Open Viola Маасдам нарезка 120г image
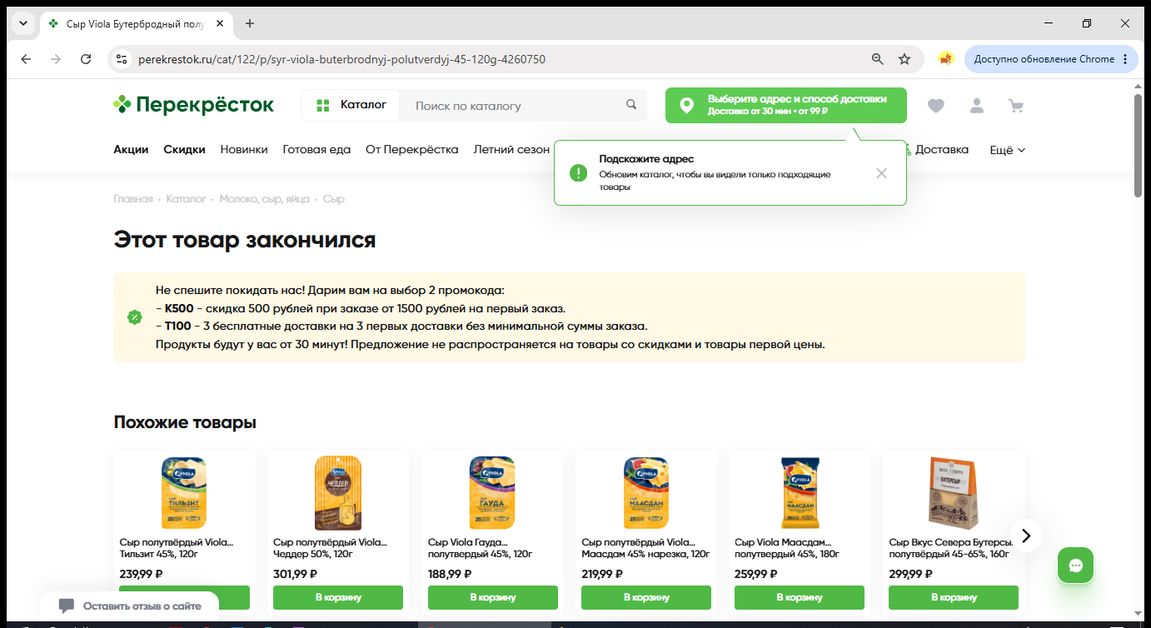The width and height of the screenshot is (1151, 628). click(646, 493)
